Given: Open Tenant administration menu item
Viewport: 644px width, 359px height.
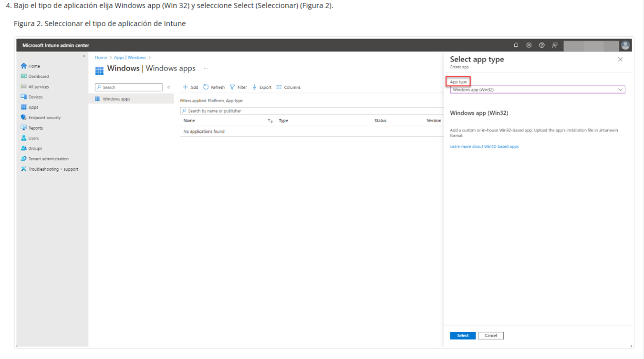Looking at the screenshot, I should pos(48,159).
